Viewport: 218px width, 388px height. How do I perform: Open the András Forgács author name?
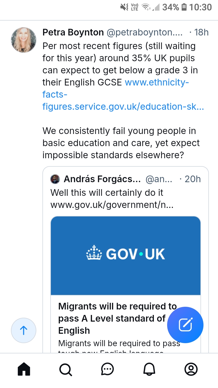click(x=102, y=179)
